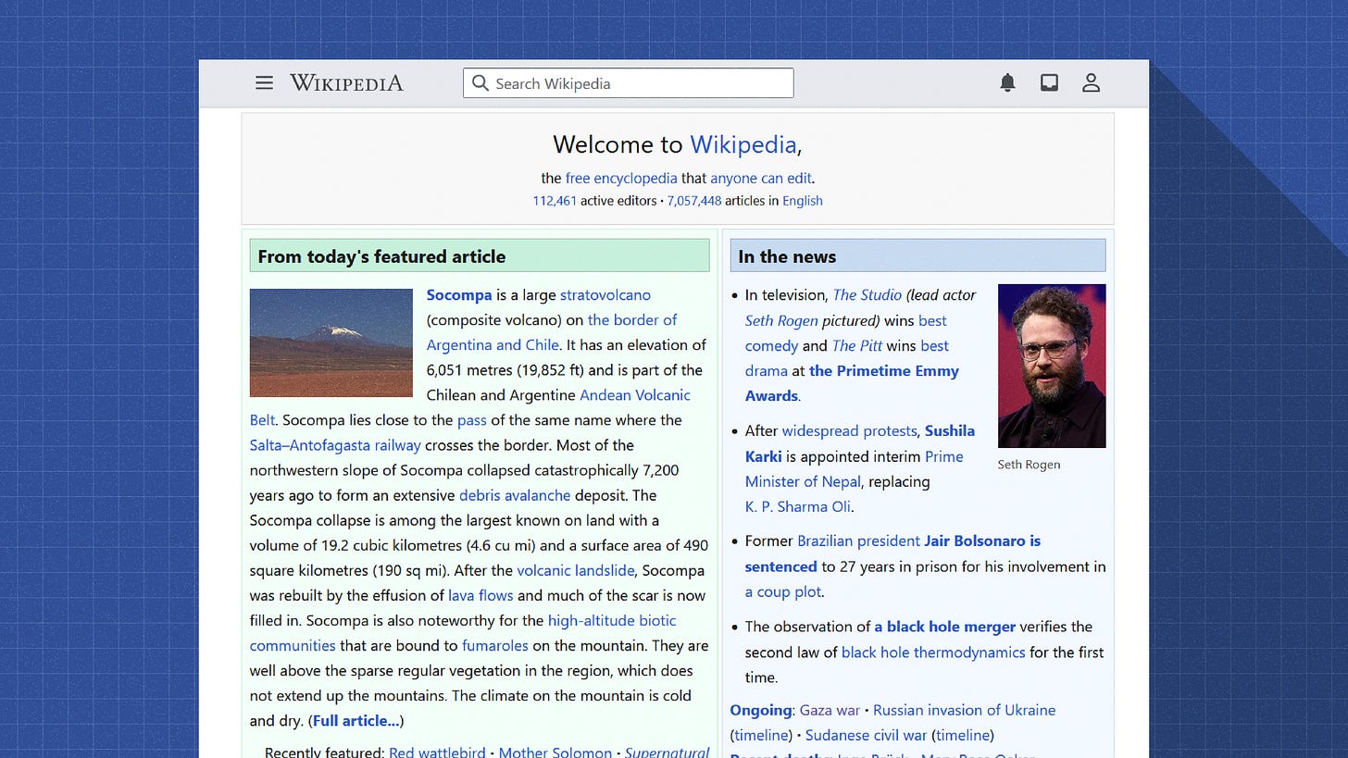Open the pass link in Socompa text

coord(471,420)
